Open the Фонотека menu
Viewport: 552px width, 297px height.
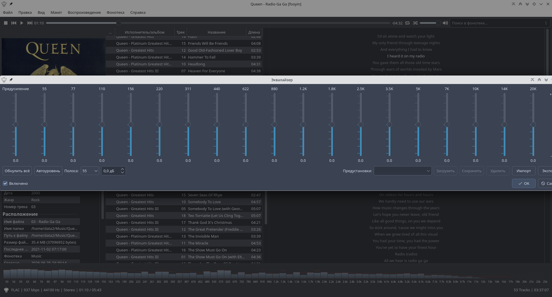116,12
